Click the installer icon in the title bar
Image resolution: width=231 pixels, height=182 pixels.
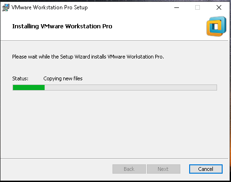6,7
